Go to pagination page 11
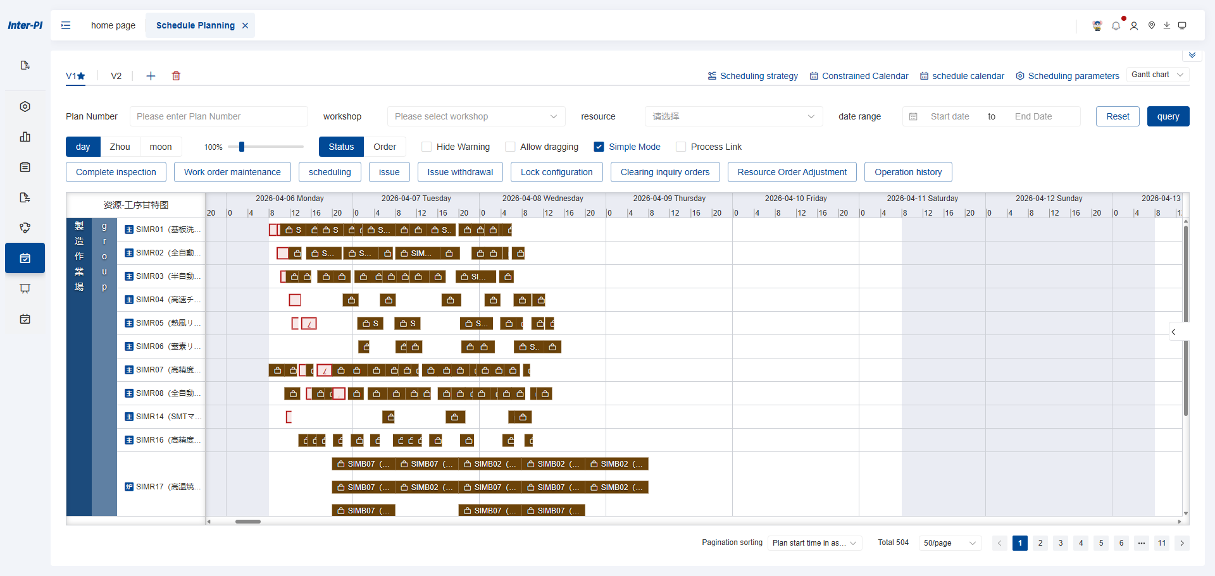This screenshot has height=576, width=1215. [1162, 543]
